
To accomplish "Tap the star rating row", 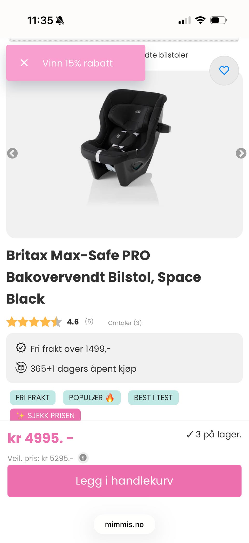I will [x=34, y=322].
